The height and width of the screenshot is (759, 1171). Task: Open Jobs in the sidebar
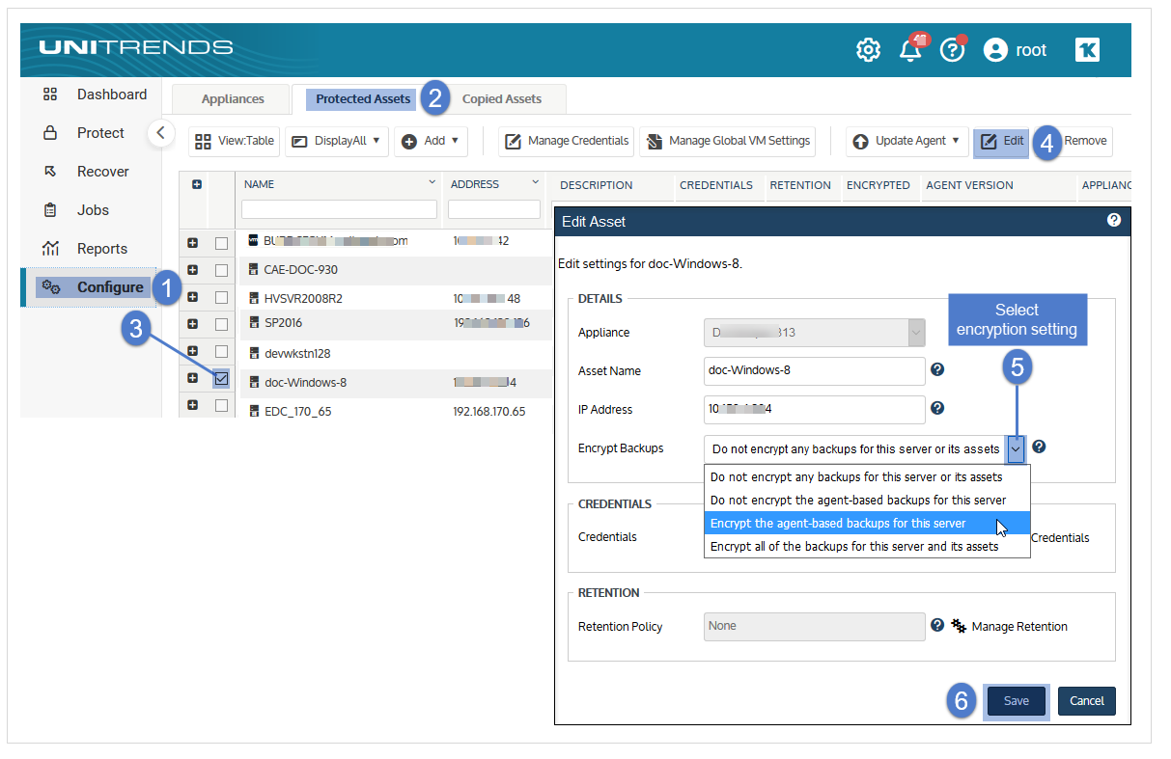(x=77, y=210)
